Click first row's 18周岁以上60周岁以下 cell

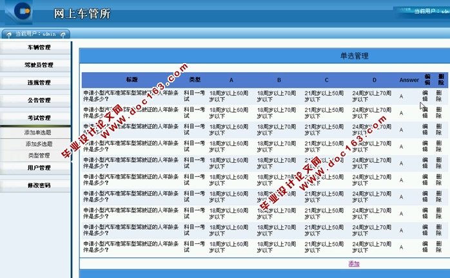[x=229, y=97]
